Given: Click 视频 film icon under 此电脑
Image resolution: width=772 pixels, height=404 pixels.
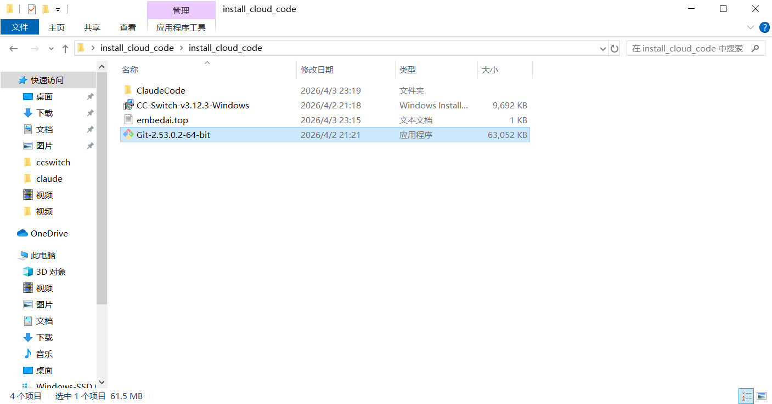Looking at the screenshot, I should click(x=28, y=288).
